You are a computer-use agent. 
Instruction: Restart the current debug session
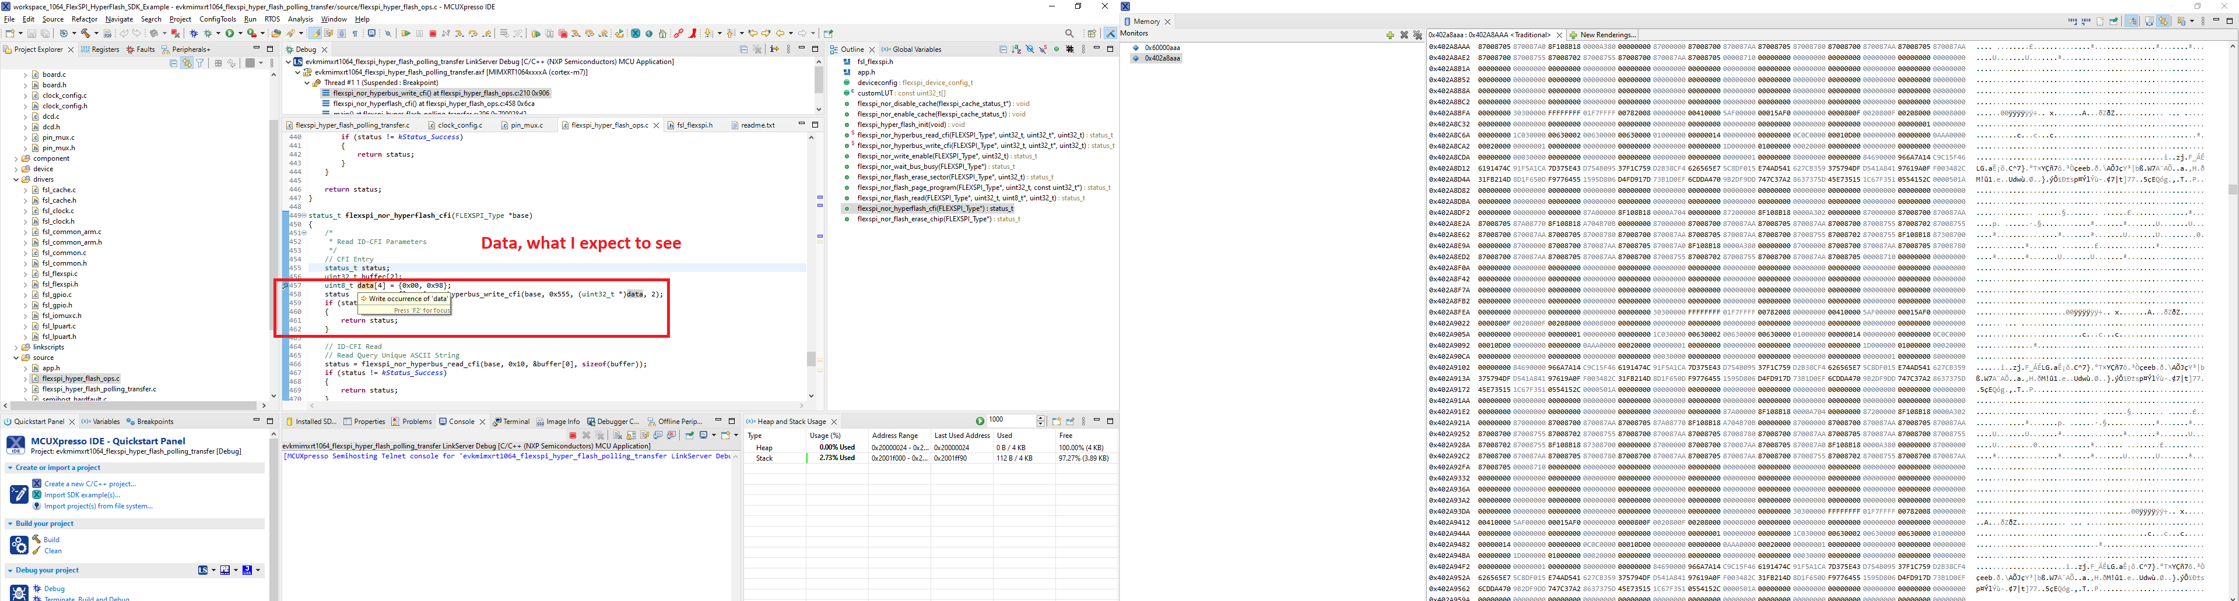(620, 33)
